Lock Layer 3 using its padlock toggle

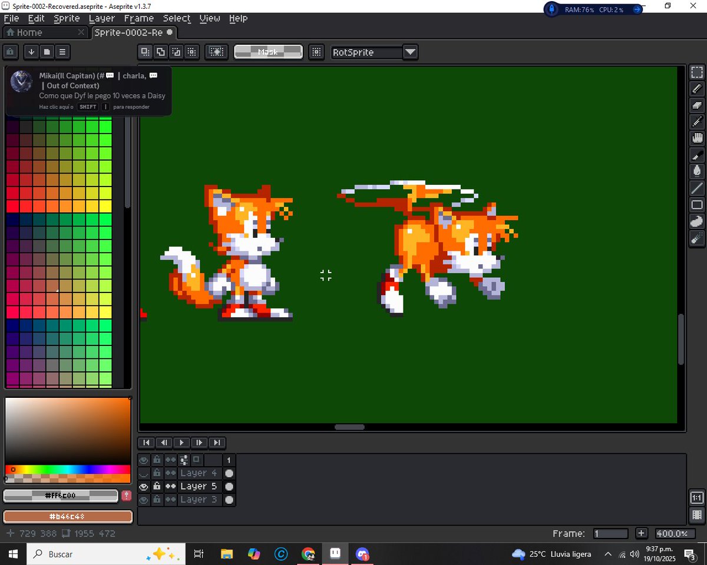point(157,499)
